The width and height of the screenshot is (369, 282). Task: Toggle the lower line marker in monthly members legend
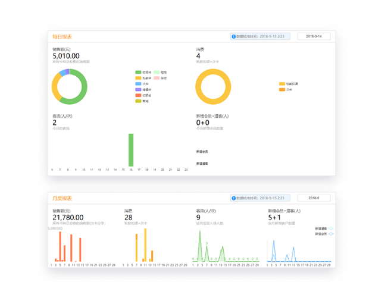pyautogui.click(x=331, y=234)
